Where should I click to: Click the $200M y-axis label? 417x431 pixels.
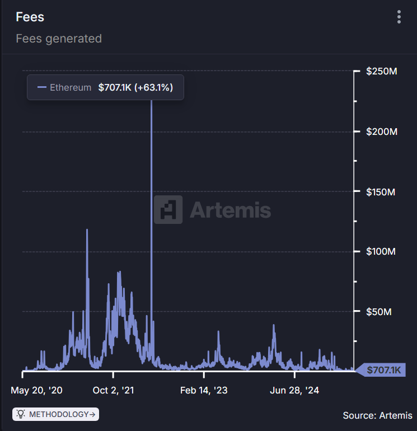click(382, 132)
